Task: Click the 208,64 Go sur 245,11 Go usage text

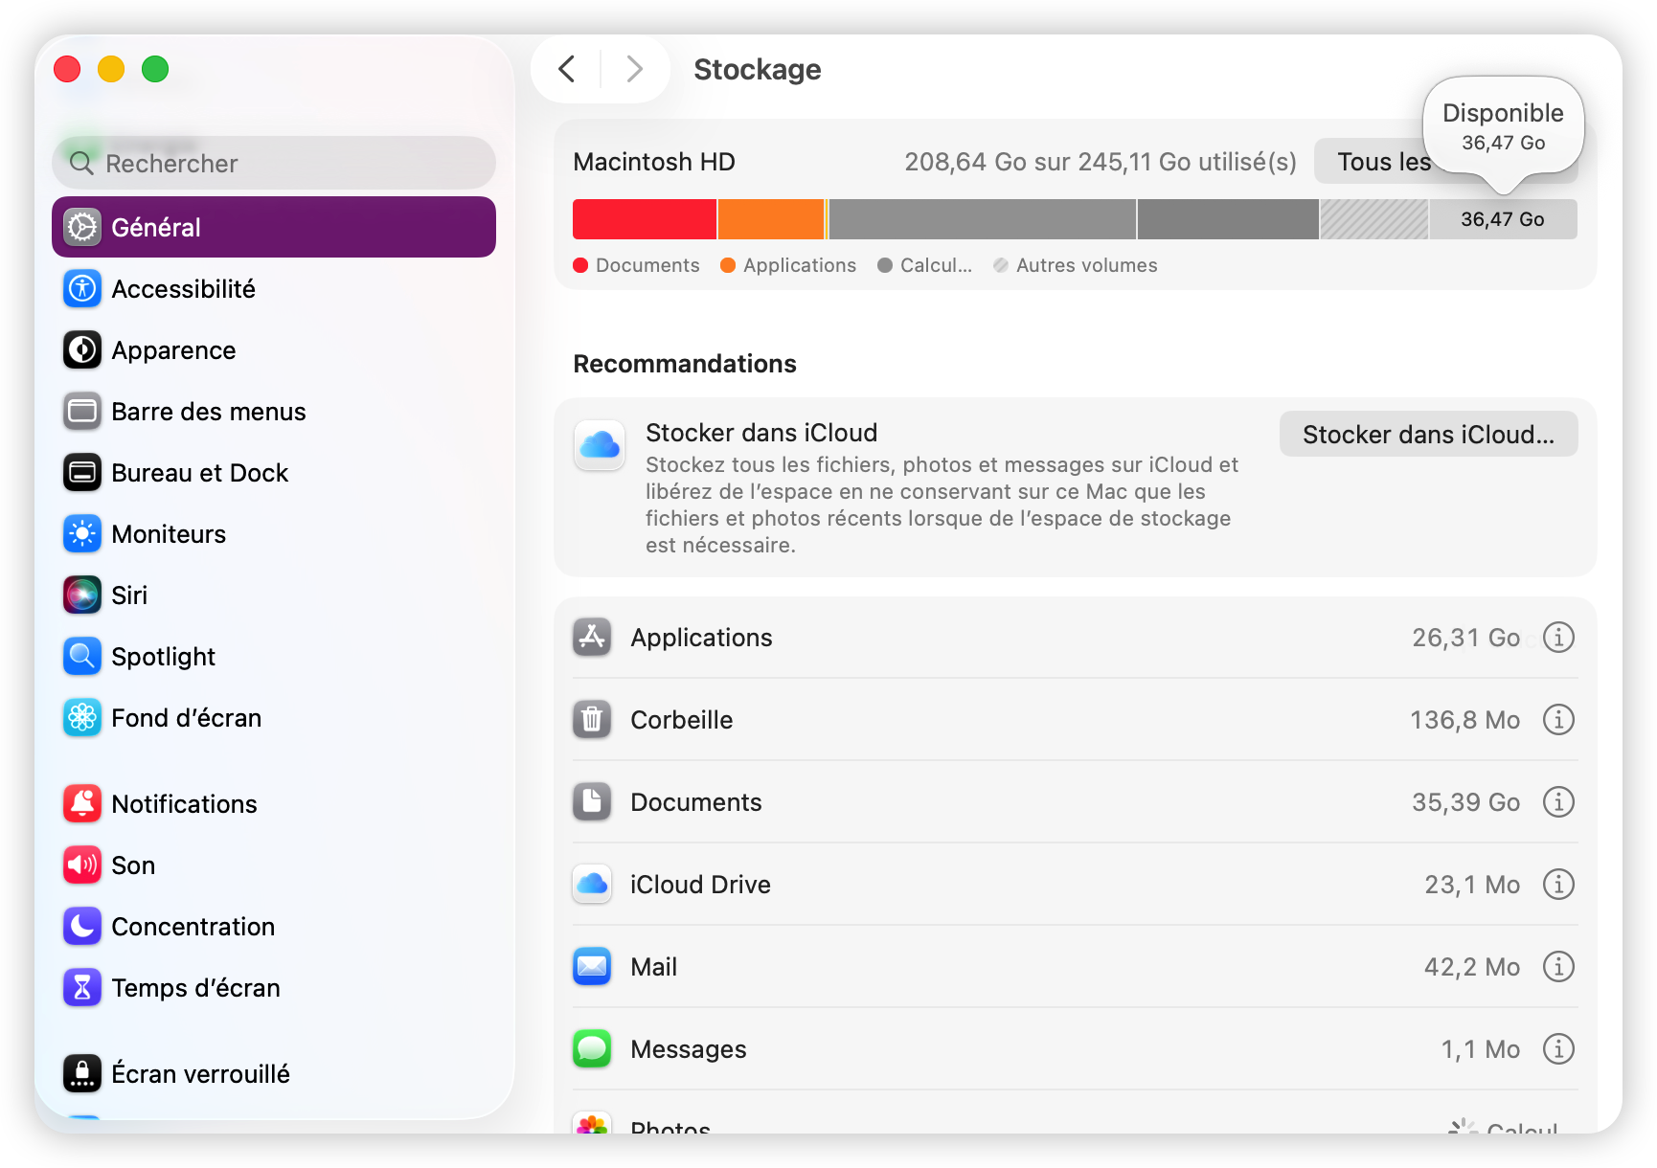Action: click(x=1101, y=162)
